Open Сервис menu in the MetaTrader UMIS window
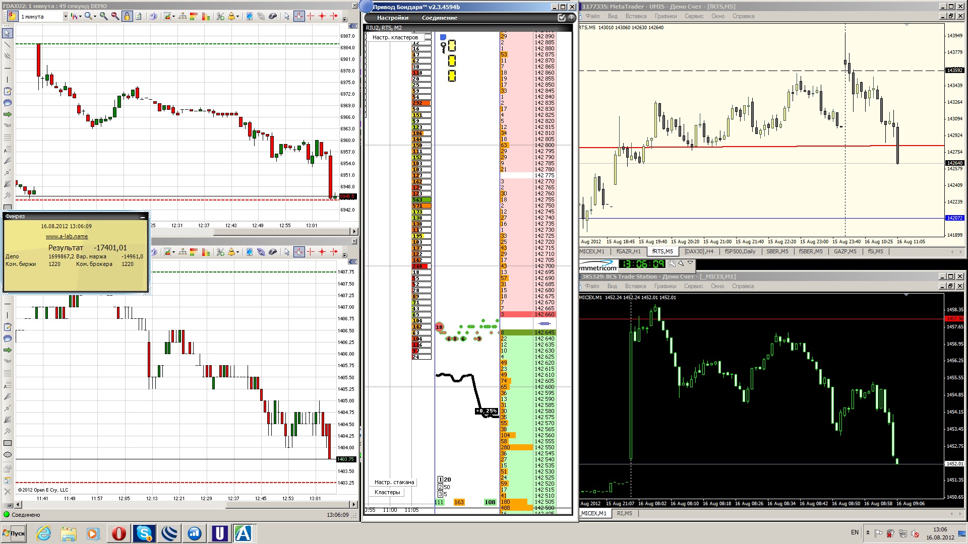 pyautogui.click(x=694, y=16)
